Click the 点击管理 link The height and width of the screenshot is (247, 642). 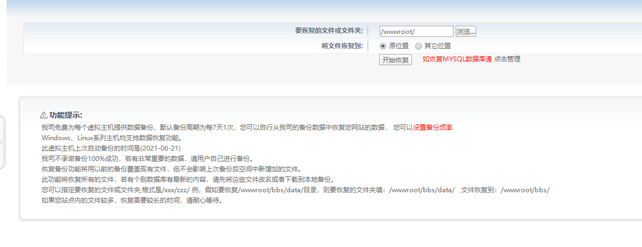pos(507,59)
